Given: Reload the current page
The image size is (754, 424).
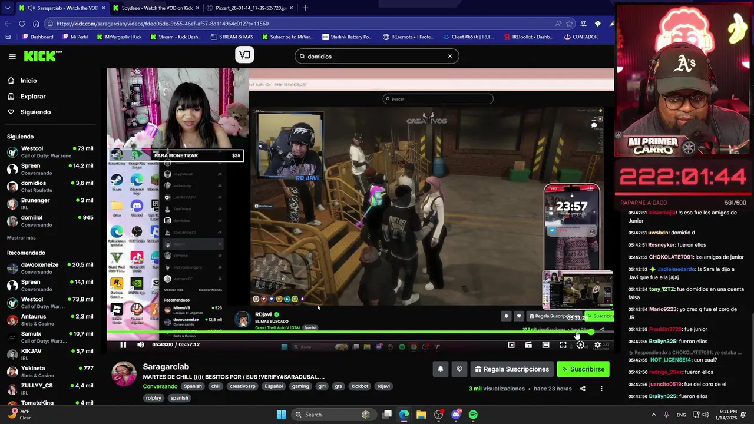Looking at the screenshot, I should (22, 24).
